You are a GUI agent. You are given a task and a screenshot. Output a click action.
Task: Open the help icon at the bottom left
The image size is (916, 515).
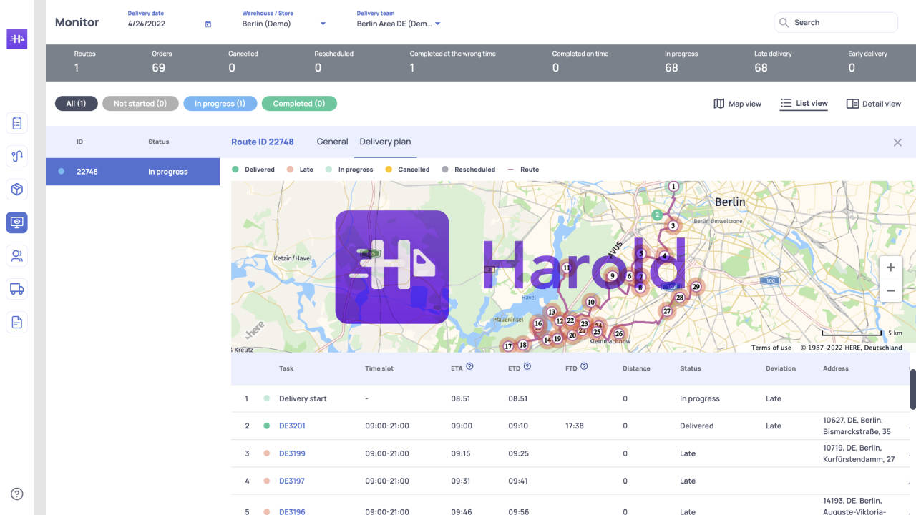click(16, 494)
